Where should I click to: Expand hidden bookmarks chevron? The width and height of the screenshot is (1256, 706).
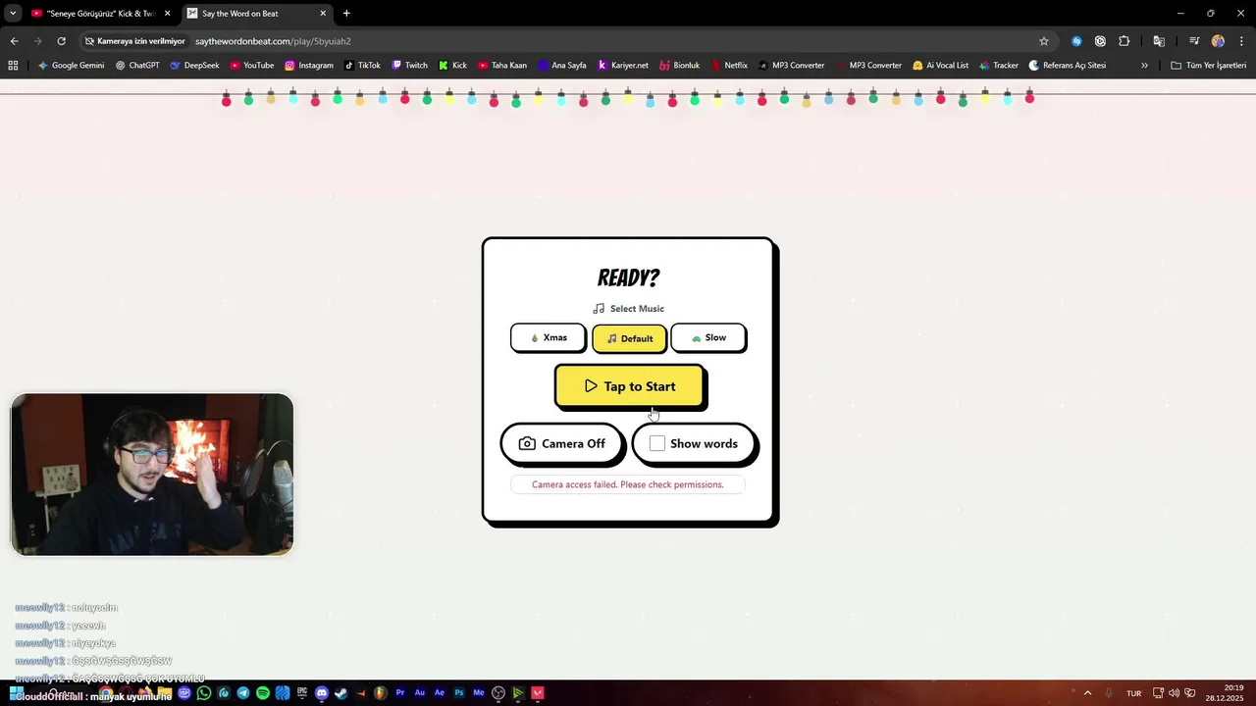click(1144, 66)
